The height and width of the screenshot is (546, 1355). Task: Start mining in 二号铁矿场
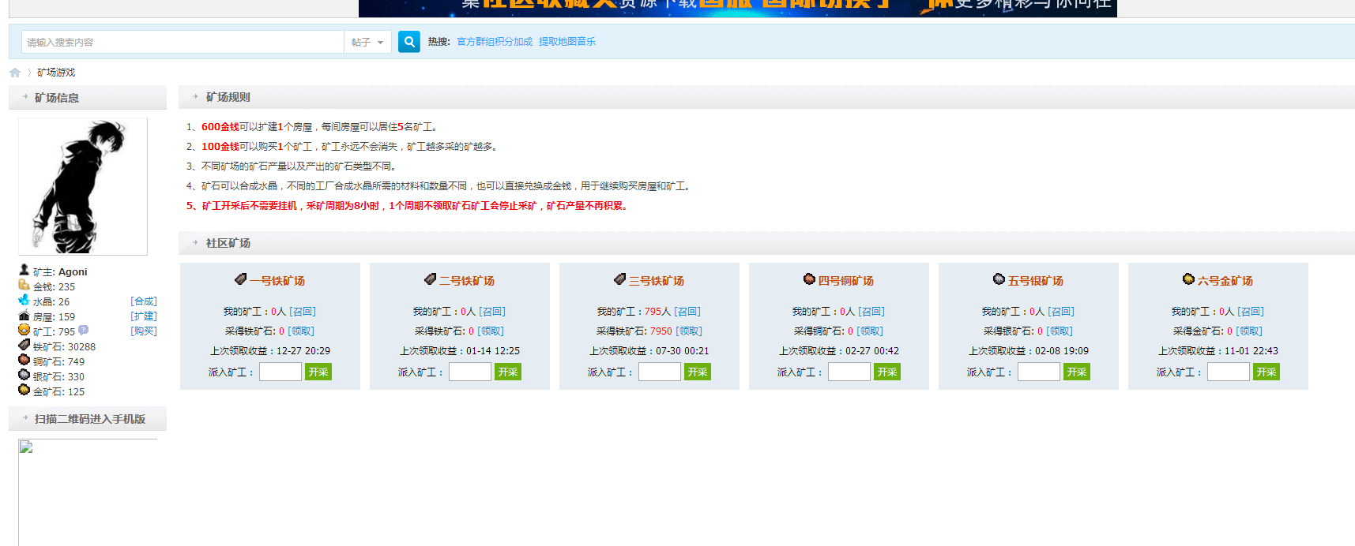click(508, 372)
